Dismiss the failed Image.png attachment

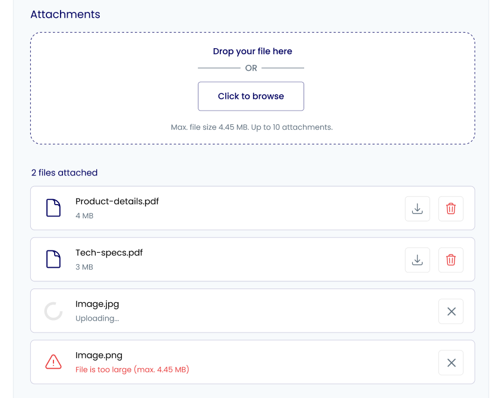point(451,363)
